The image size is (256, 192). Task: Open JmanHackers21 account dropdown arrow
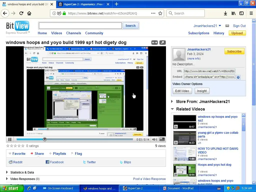pyautogui.click(x=220, y=26)
